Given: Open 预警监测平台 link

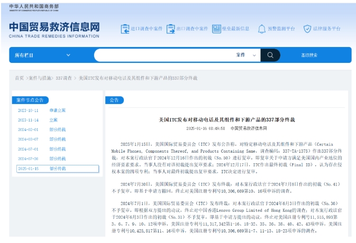Looking at the screenshot, I should (281, 29).
